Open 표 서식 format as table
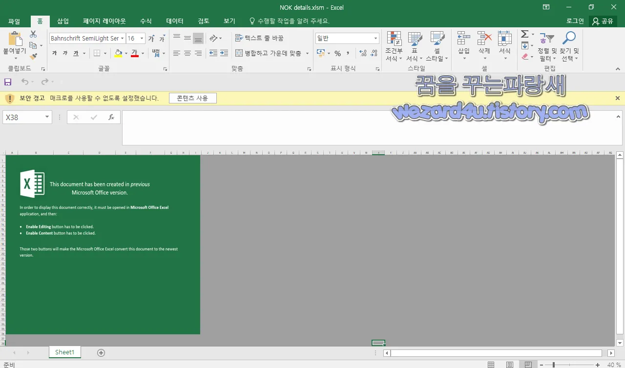 click(415, 46)
